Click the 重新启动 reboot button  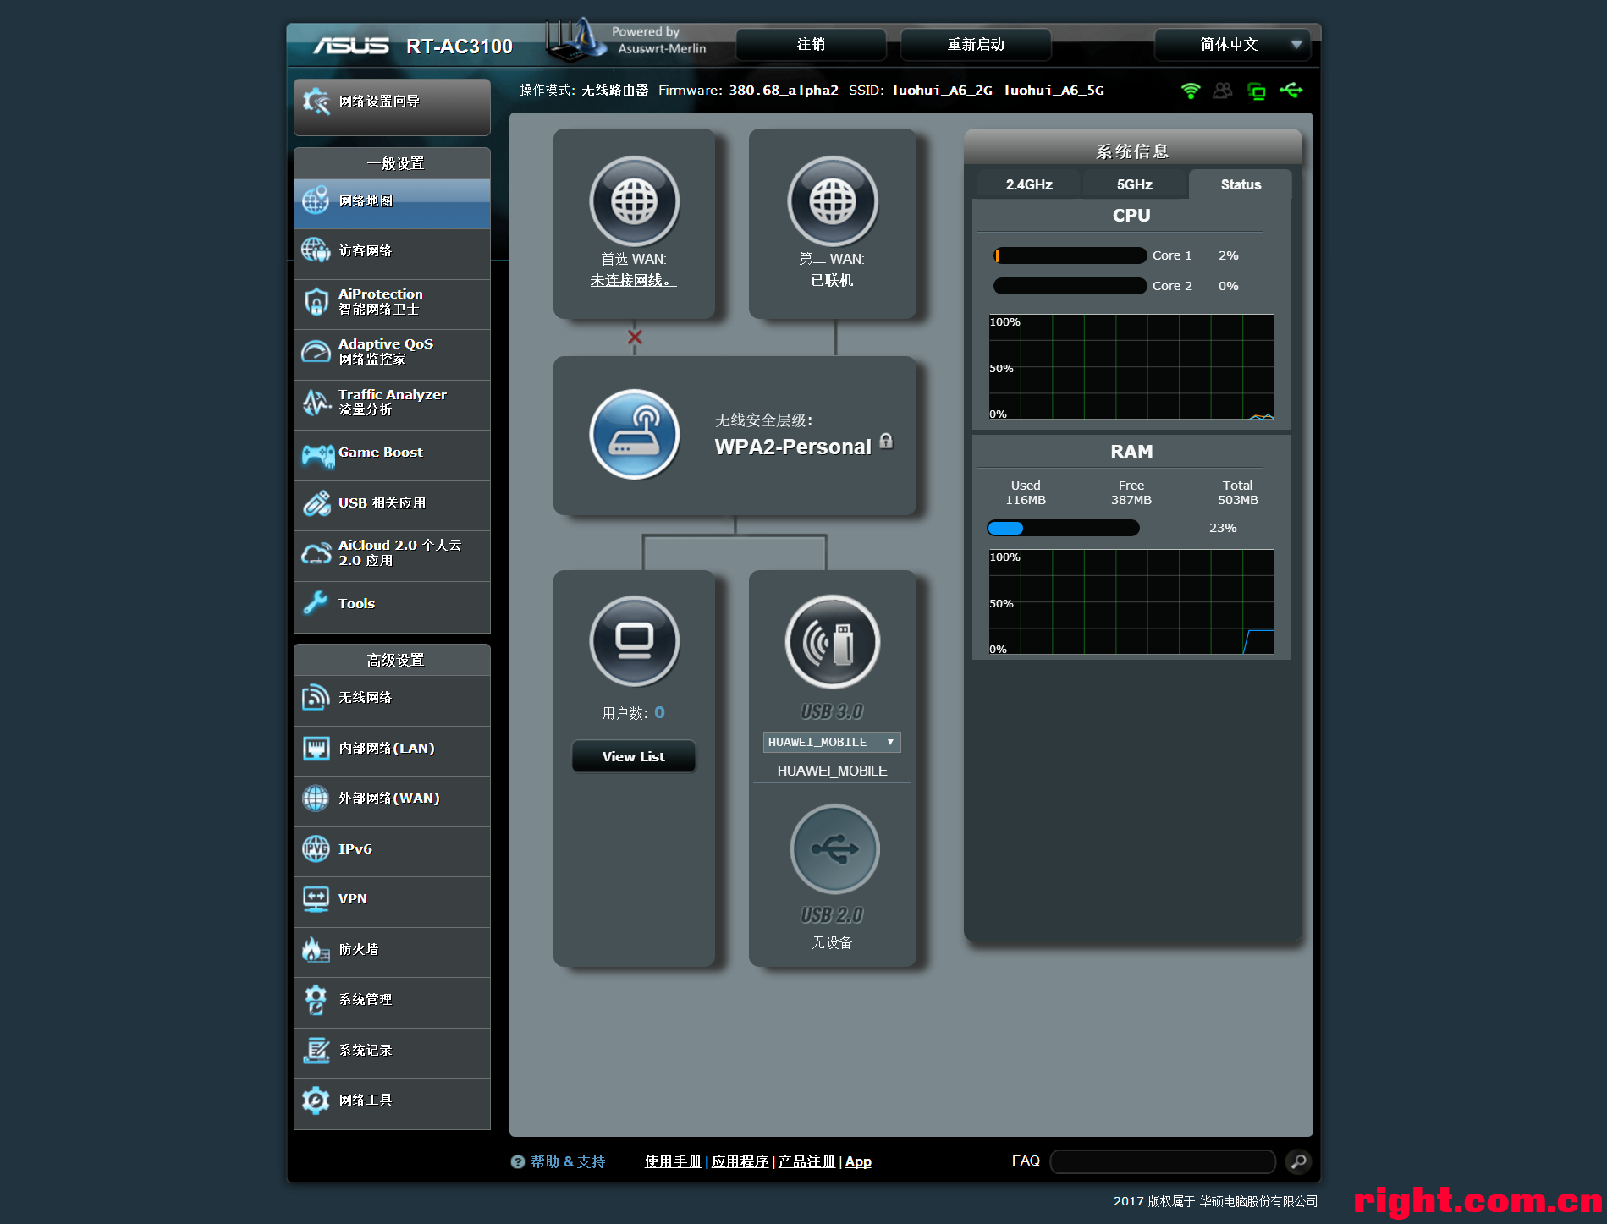(976, 45)
